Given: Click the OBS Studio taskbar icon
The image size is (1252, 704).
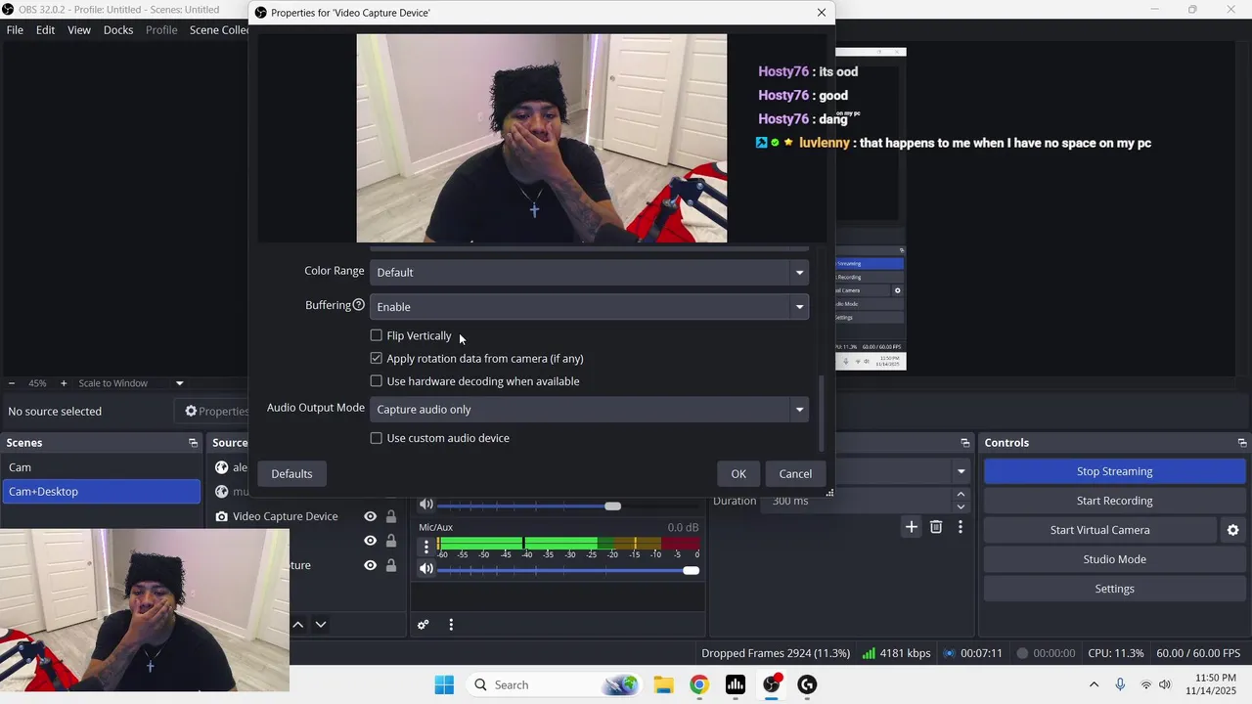Looking at the screenshot, I should click(x=772, y=684).
